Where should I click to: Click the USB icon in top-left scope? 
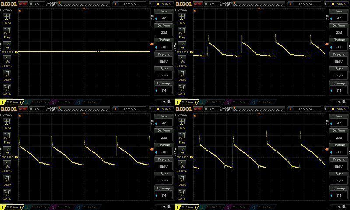[164, 102]
